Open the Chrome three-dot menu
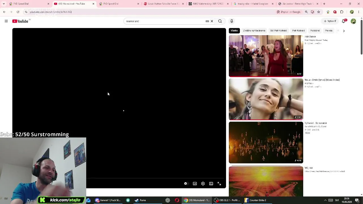The height and width of the screenshot is (204, 363). coord(359,12)
